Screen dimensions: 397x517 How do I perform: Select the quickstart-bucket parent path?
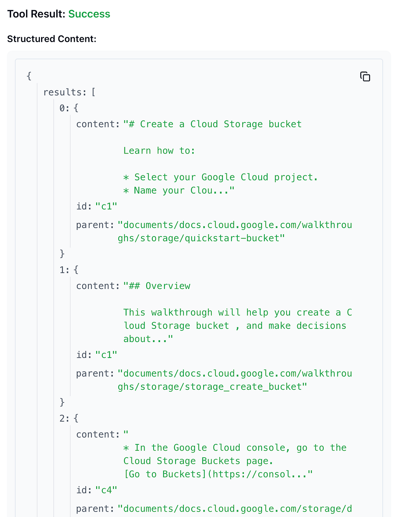(x=235, y=232)
